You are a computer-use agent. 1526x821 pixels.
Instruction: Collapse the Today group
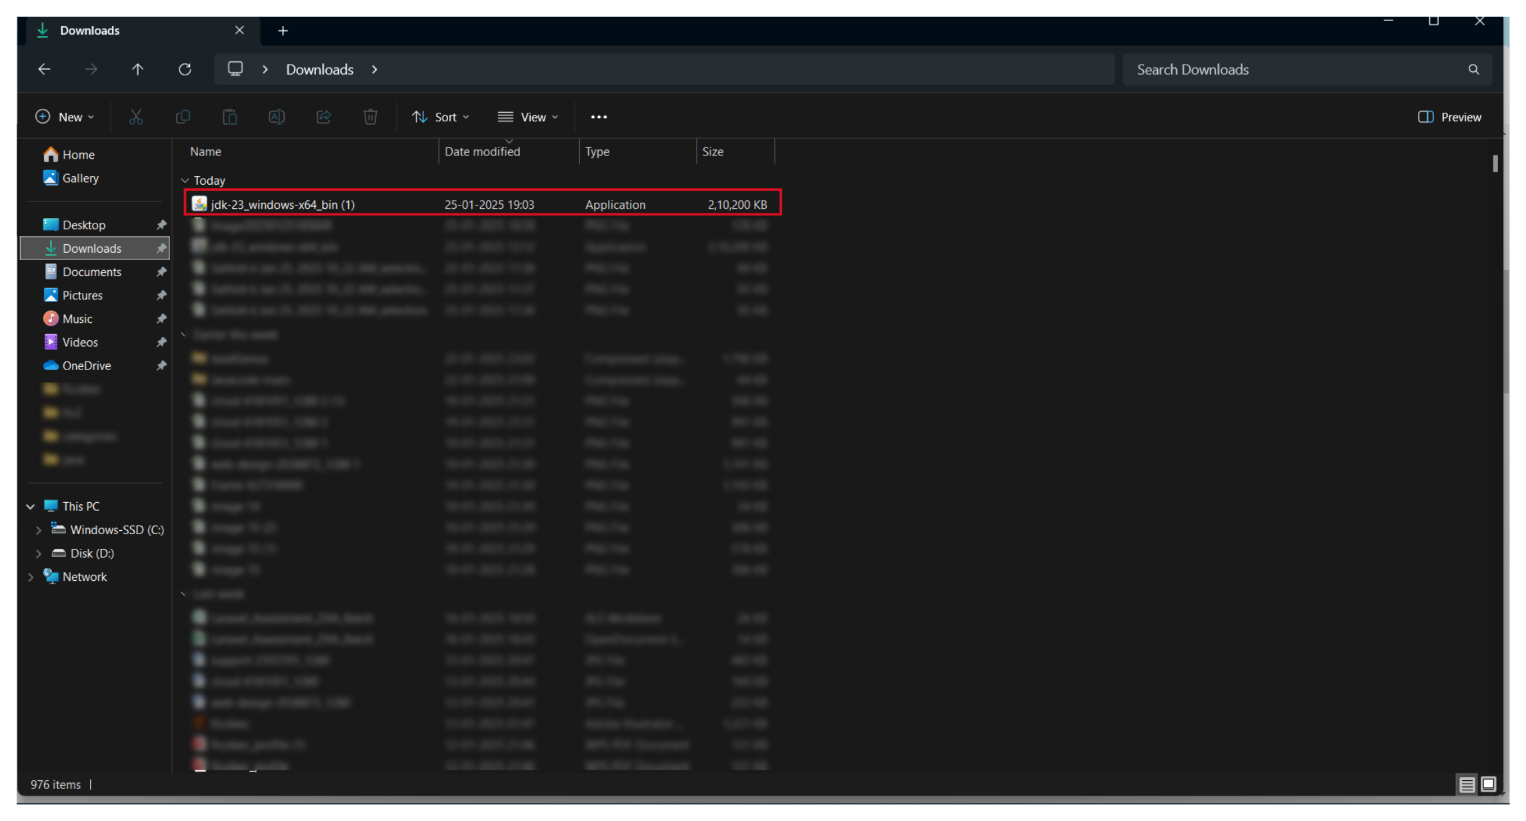pos(185,181)
